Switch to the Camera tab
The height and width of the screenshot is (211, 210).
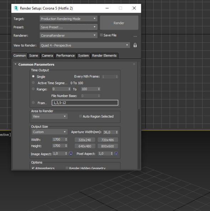coord(47,56)
